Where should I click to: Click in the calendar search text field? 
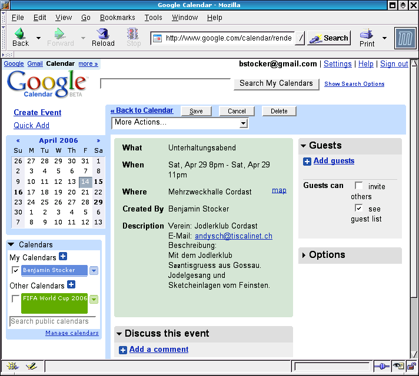(165, 83)
